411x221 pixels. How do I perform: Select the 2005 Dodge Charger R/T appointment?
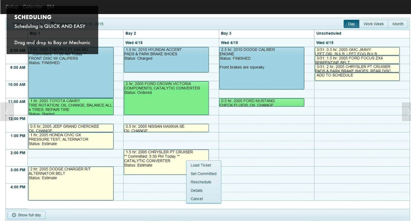point(71,183)
